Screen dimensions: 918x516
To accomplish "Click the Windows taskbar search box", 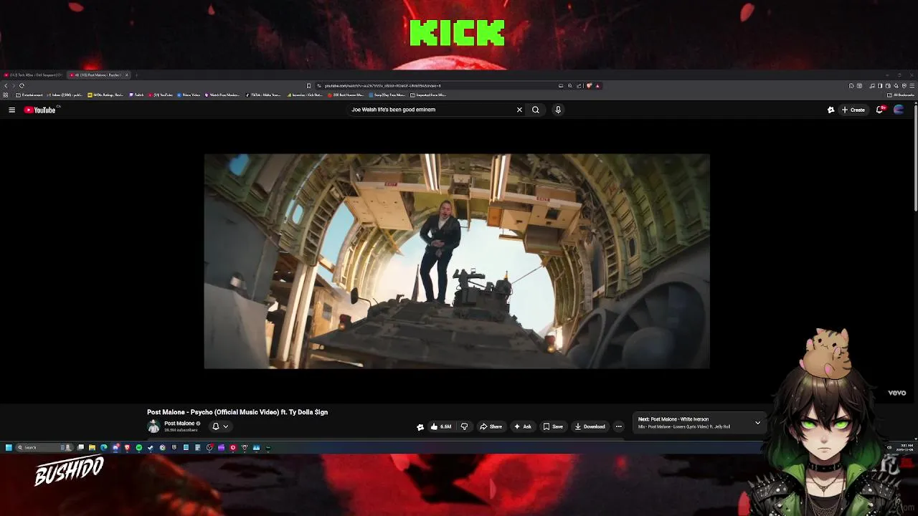I will 44,447.
